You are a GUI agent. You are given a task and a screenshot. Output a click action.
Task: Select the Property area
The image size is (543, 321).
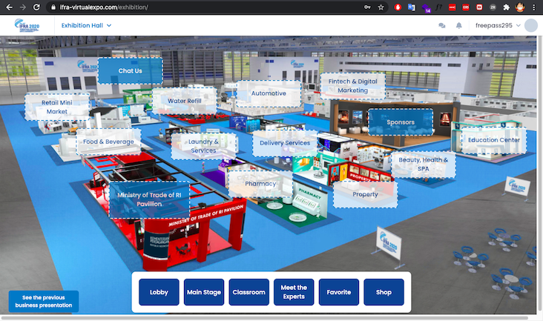coord(366,194)
